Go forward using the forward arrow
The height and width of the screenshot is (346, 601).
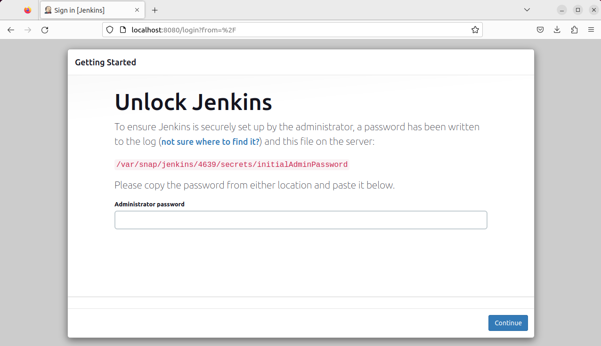(28, 30)
